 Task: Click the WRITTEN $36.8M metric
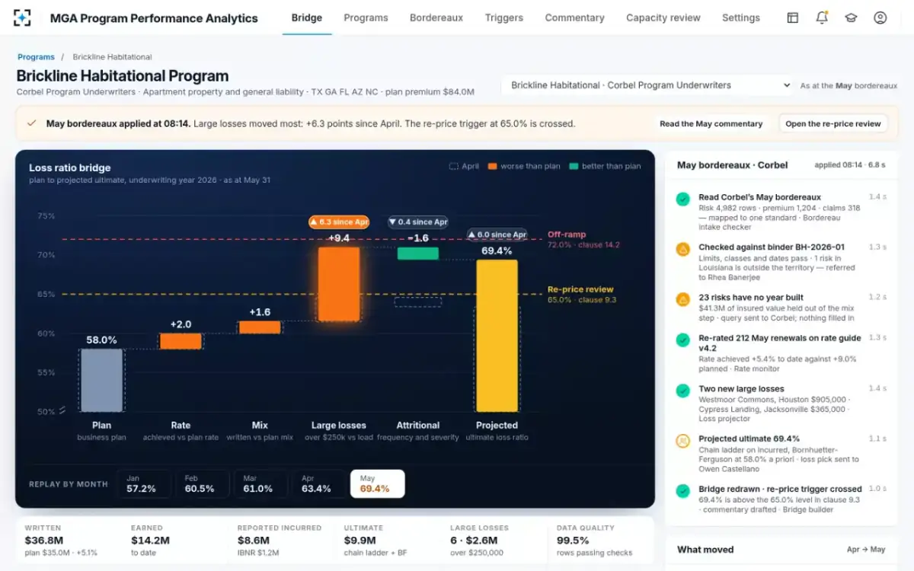pyautogui.click(x=62, y=541)
